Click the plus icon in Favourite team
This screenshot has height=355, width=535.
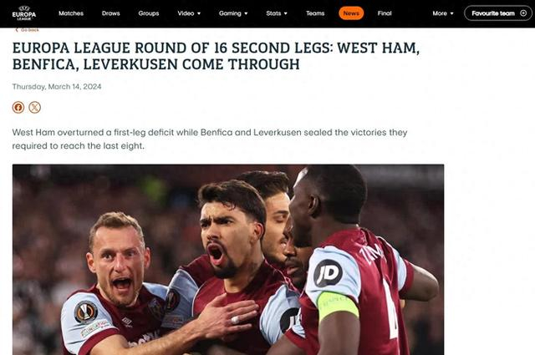pos(523,13)
